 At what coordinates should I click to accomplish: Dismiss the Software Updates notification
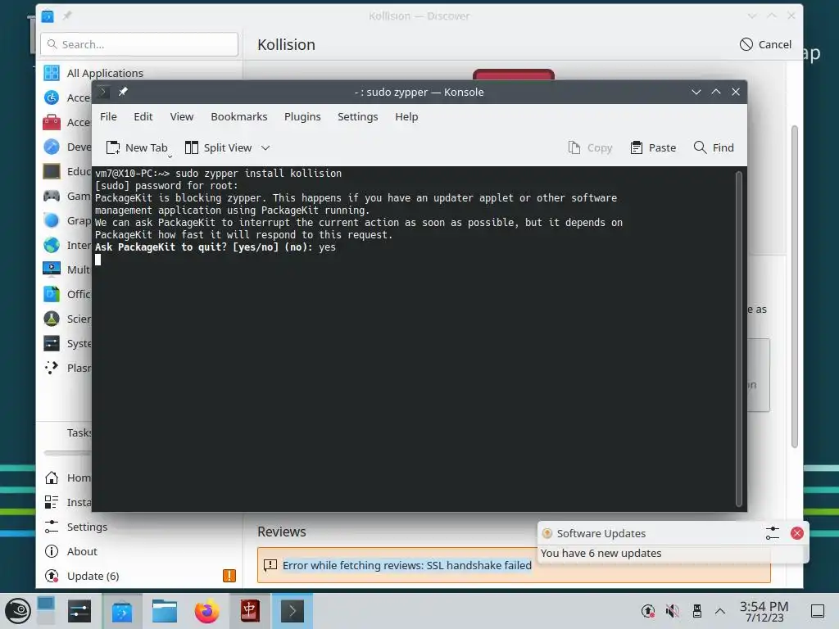[x=796, y=533]
